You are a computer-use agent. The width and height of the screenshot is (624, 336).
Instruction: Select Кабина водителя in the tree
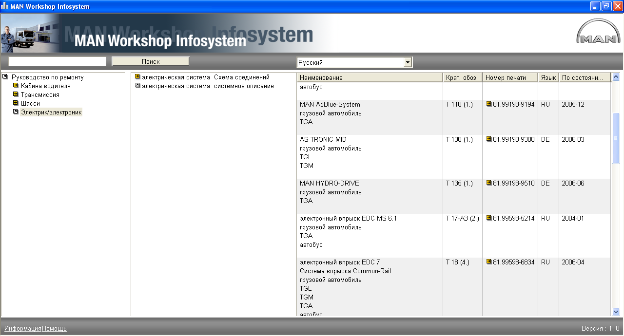coord(46,86)
